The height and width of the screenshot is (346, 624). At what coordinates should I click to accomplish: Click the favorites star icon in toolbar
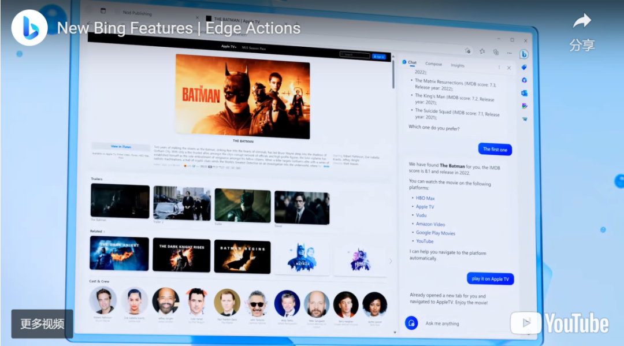(482, 51)
